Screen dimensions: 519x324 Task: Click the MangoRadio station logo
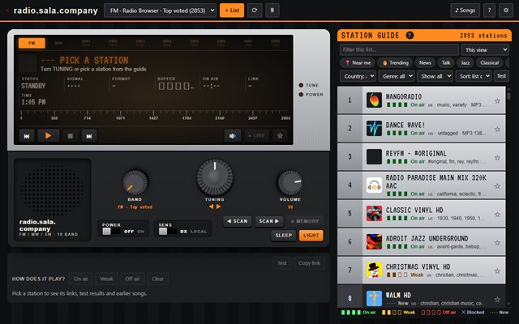click(374, 100)
